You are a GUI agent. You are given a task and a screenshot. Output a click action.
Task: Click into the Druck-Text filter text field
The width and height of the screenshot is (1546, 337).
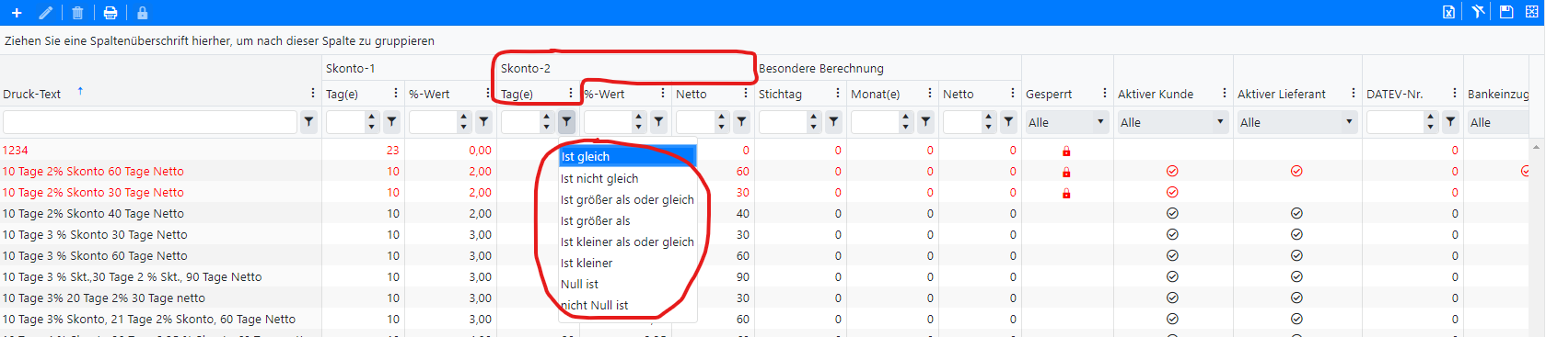click(x=150, y=121)
